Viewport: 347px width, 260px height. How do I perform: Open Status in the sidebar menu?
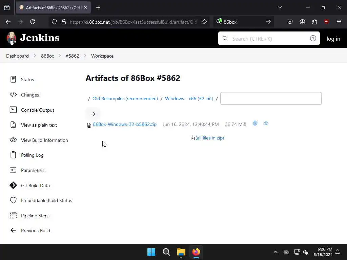27,80
